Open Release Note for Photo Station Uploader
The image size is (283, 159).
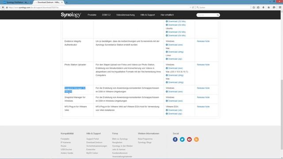[203, 64]
